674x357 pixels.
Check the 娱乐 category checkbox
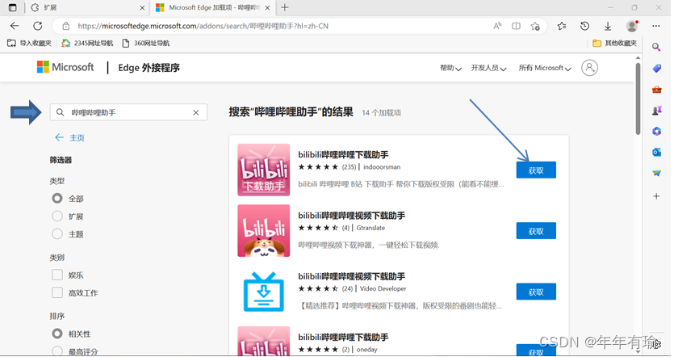[57, 275]
